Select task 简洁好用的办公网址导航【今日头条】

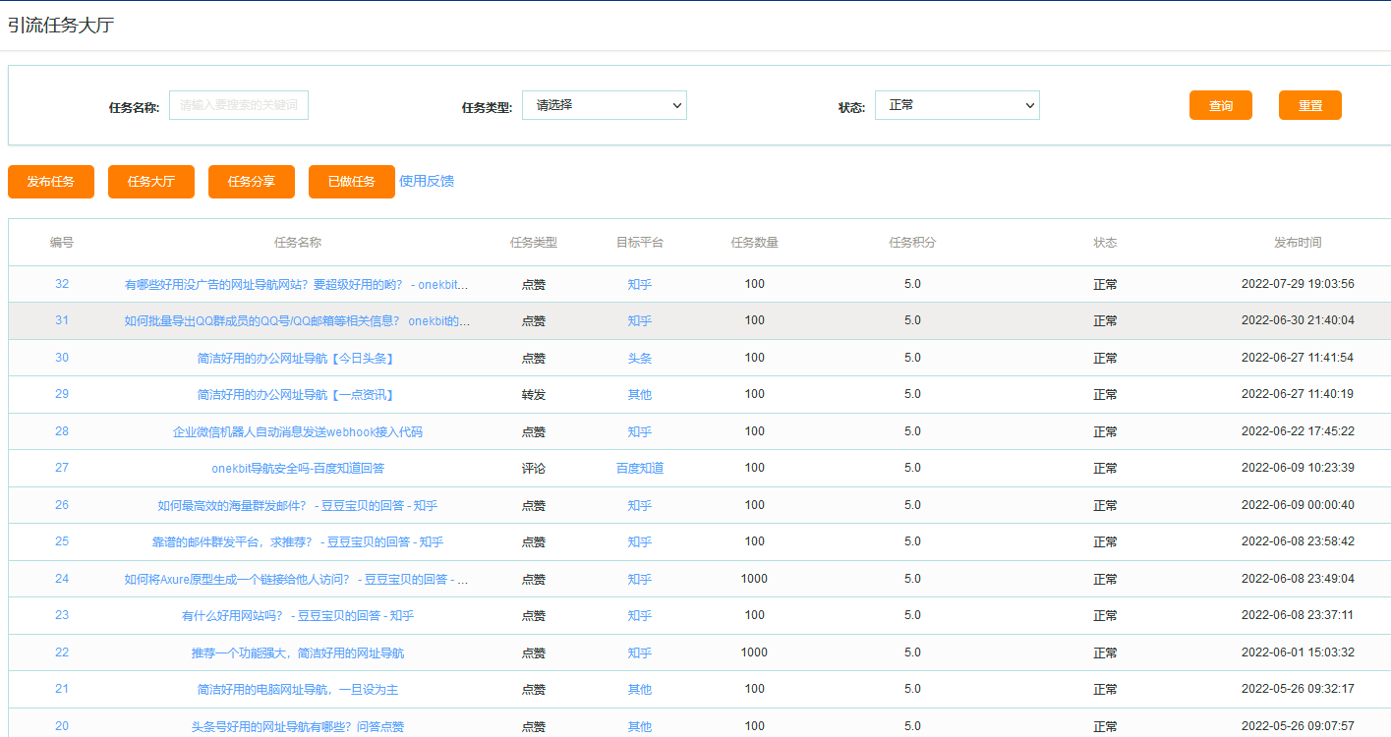click(x=296, y=359)
